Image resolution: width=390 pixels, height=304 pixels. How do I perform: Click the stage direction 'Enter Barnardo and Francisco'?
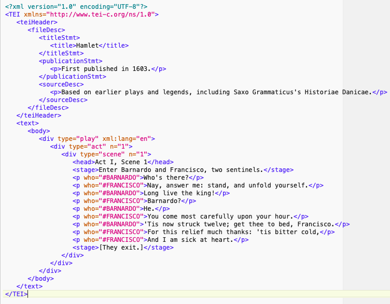click(x=152, y=170)
